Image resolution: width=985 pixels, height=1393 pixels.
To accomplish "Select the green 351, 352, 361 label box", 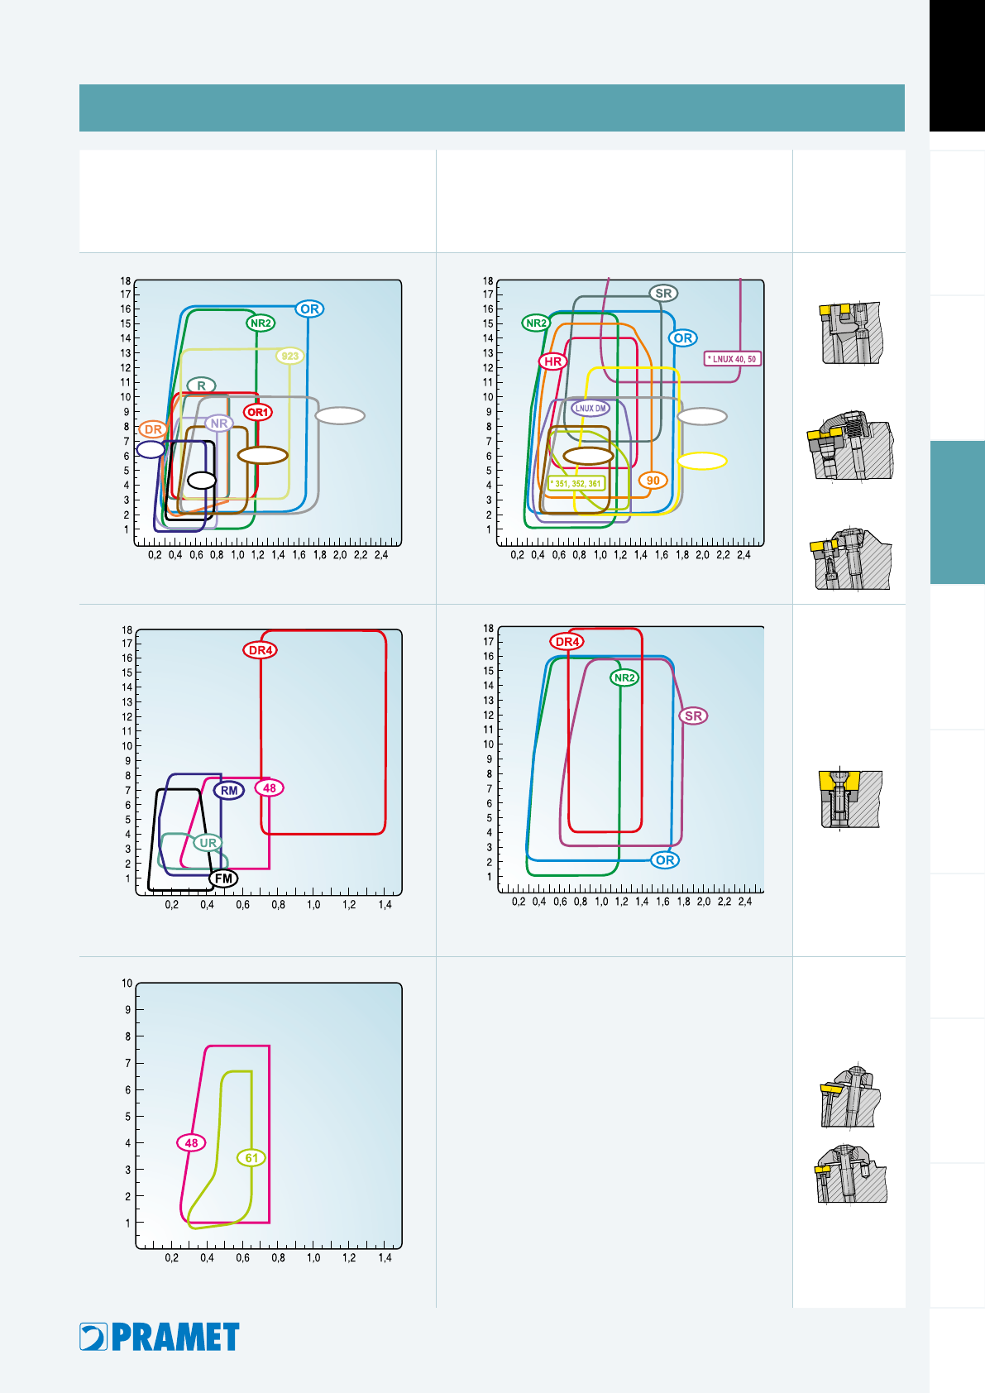I will 577,484.
